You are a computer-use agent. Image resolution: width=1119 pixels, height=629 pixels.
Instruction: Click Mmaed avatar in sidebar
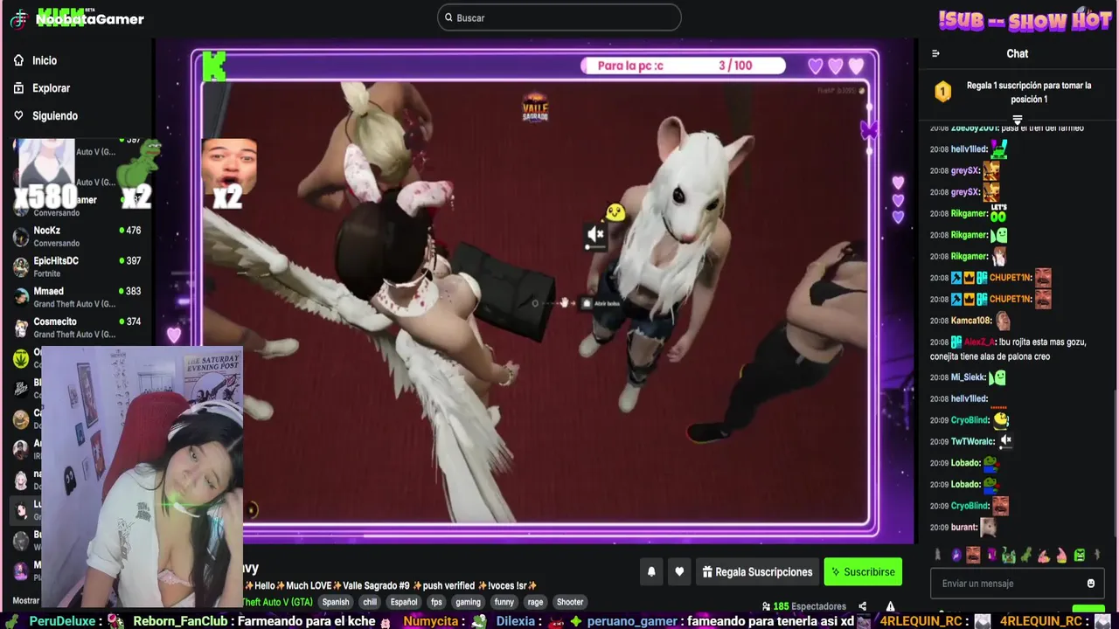pos(20,297)
